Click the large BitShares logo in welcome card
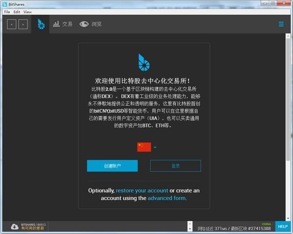The height and width of the screenshot is (234, 293). [x=144, y=62]
